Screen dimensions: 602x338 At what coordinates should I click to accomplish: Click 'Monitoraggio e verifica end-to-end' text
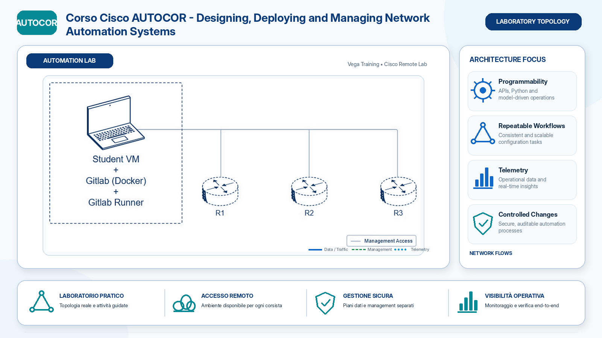(x=522, y=306)
